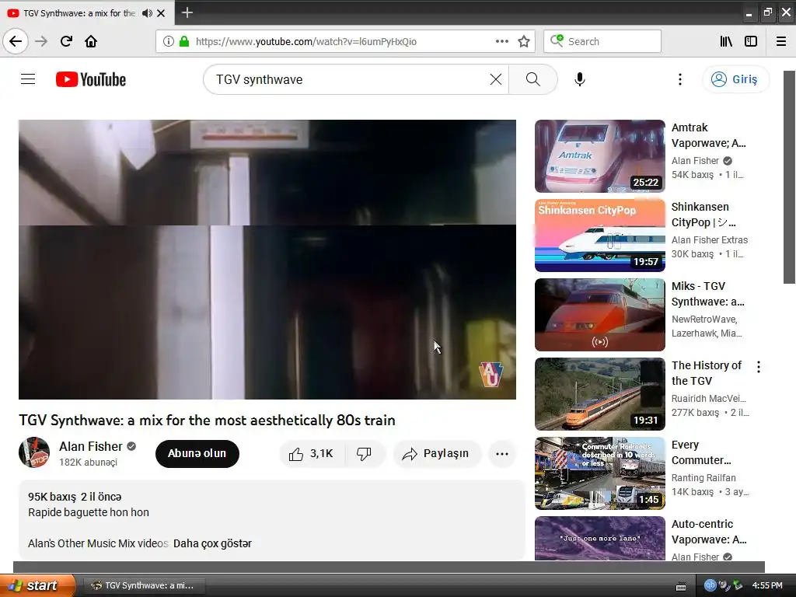Screen dimensions: 796x597
Task: Click The History of the TGV title
Action: [x=706, y=373]
